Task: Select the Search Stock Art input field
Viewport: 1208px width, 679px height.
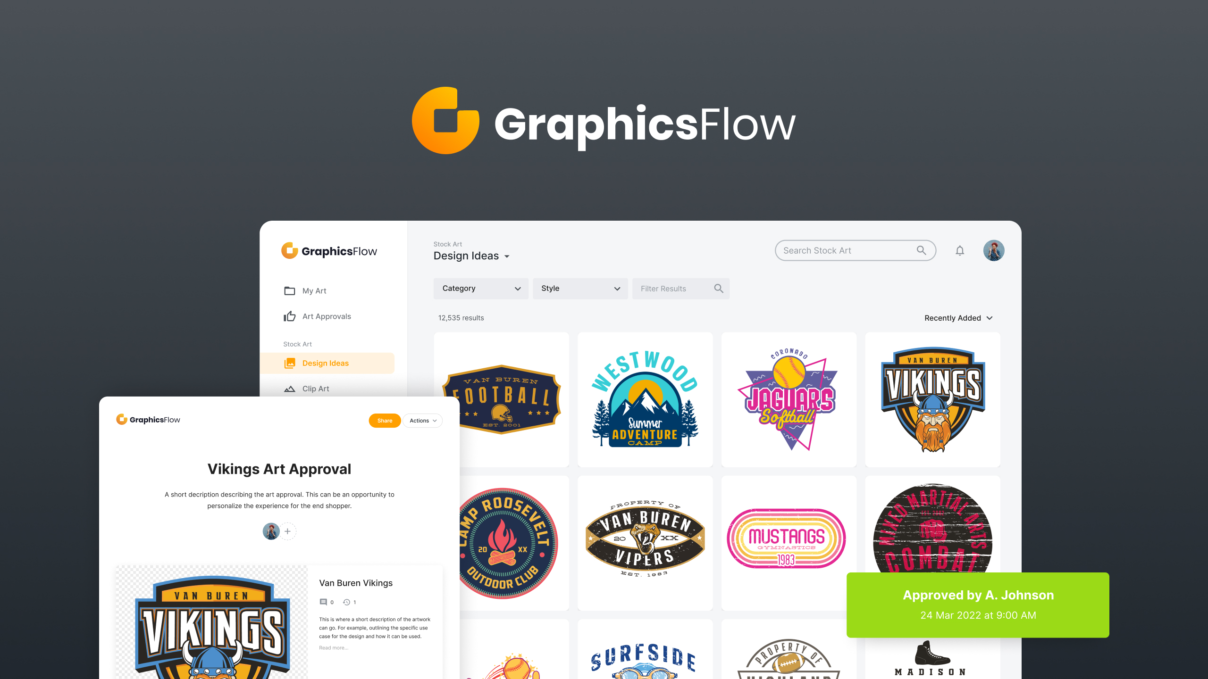Action: tap(854, 250)
